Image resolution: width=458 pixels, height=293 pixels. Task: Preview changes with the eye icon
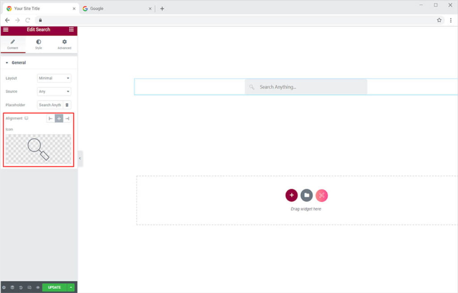[38, 287]
